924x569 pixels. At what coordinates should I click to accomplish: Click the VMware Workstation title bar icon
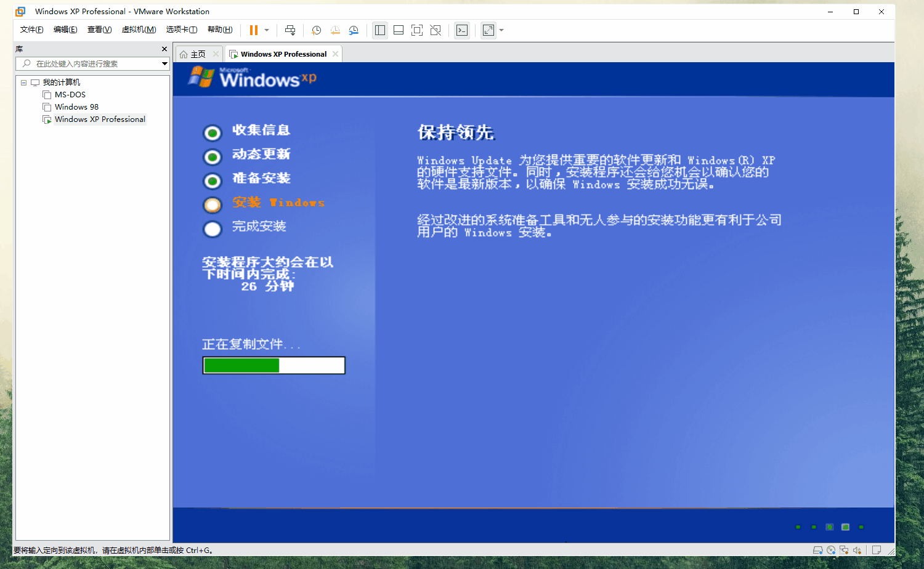click(20, 12)
